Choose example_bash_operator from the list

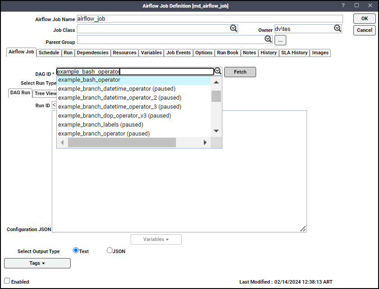coord(134,80)
